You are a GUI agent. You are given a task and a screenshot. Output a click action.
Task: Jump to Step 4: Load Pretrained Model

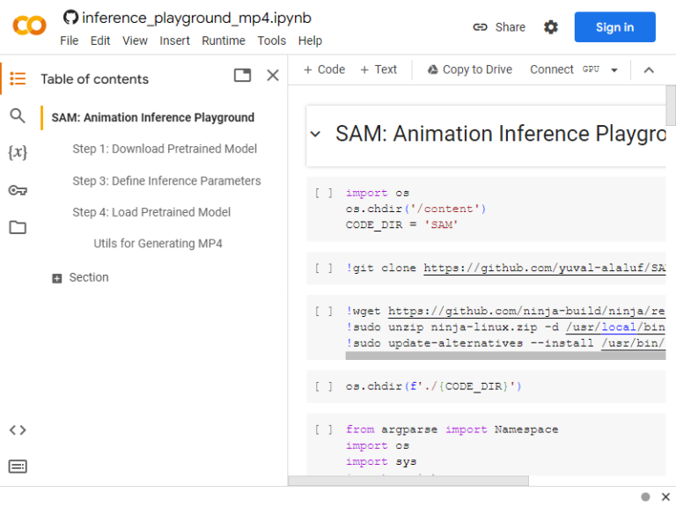151,212
